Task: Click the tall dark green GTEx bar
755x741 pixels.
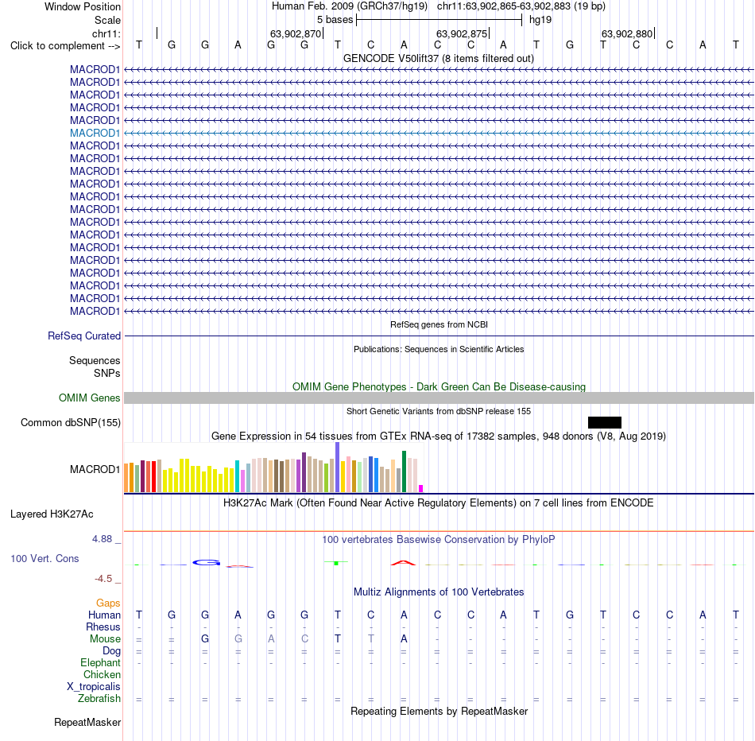Action: coord(404,471)
